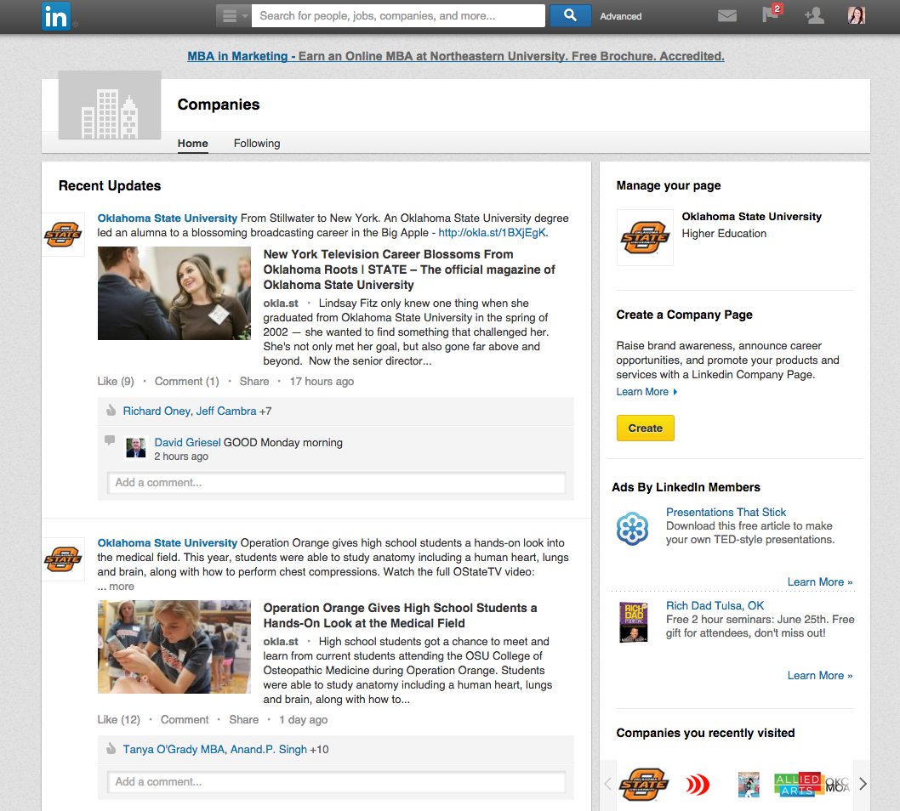Show previous recently visited companies arrow
The width and height of the screenshot is (900, 811).
coord(608,784)
